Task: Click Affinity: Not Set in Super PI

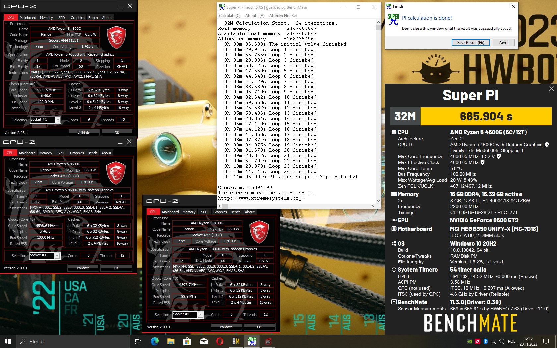Action: pyautogui.click(x=283, y=16)
